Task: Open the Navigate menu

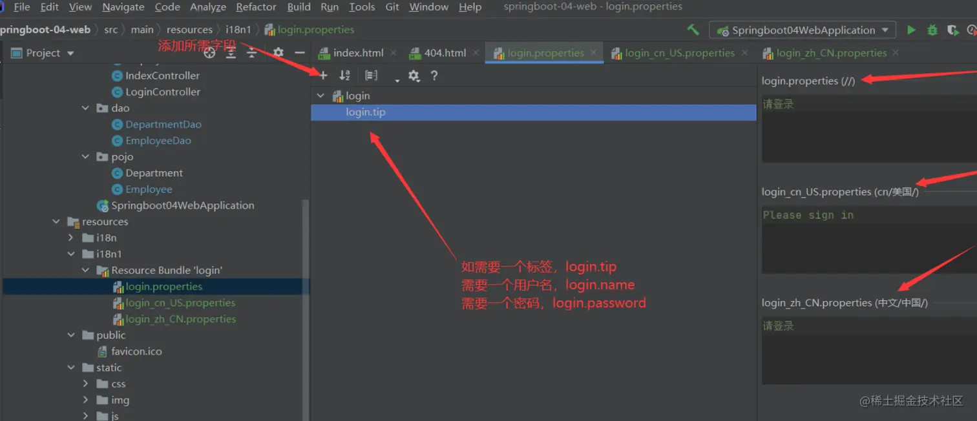Action: (123, 7)
